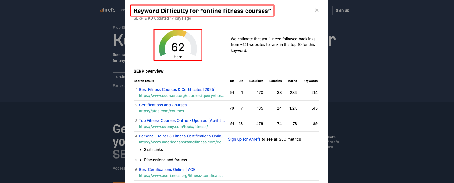This screenshot has height=183, width=454.
Task: Visit the afaa.com/courses URL
Action: click(161, 111)
